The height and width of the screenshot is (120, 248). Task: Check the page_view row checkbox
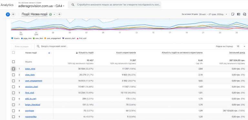pyautogui.click(x=14, y=69)
